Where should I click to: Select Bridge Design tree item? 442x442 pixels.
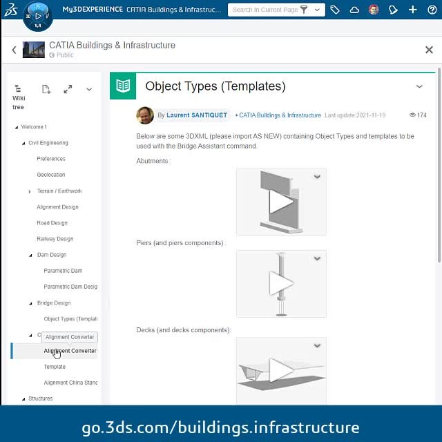coord(54,303)
